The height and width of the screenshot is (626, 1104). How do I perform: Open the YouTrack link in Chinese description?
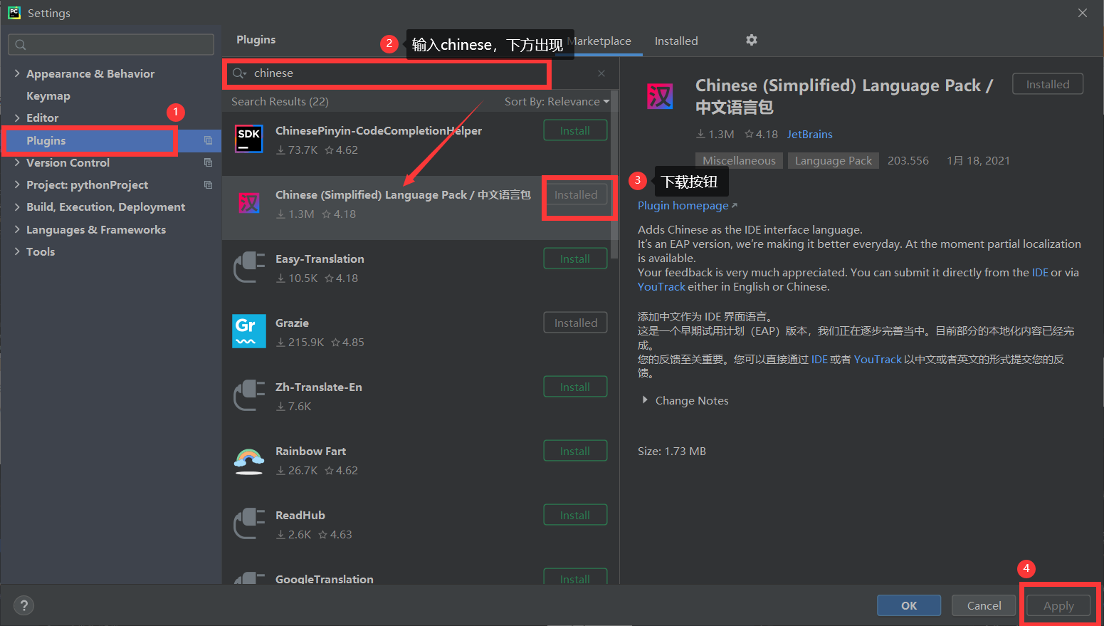point(878,359)
